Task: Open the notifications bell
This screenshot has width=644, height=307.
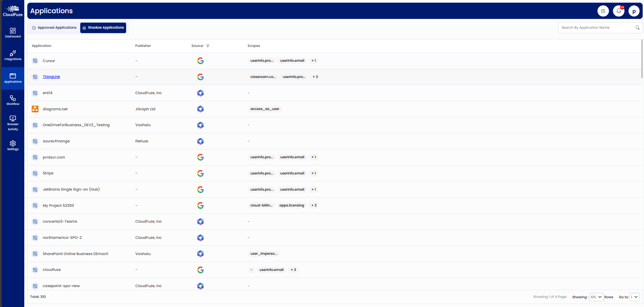Action: click(618, 10)
